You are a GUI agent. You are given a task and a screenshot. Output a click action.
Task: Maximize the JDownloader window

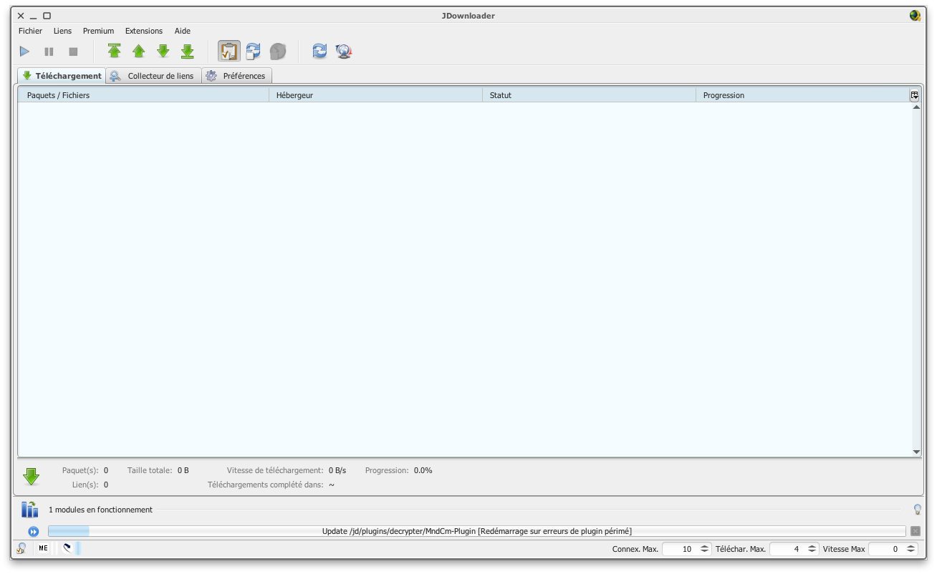[47, 16]
